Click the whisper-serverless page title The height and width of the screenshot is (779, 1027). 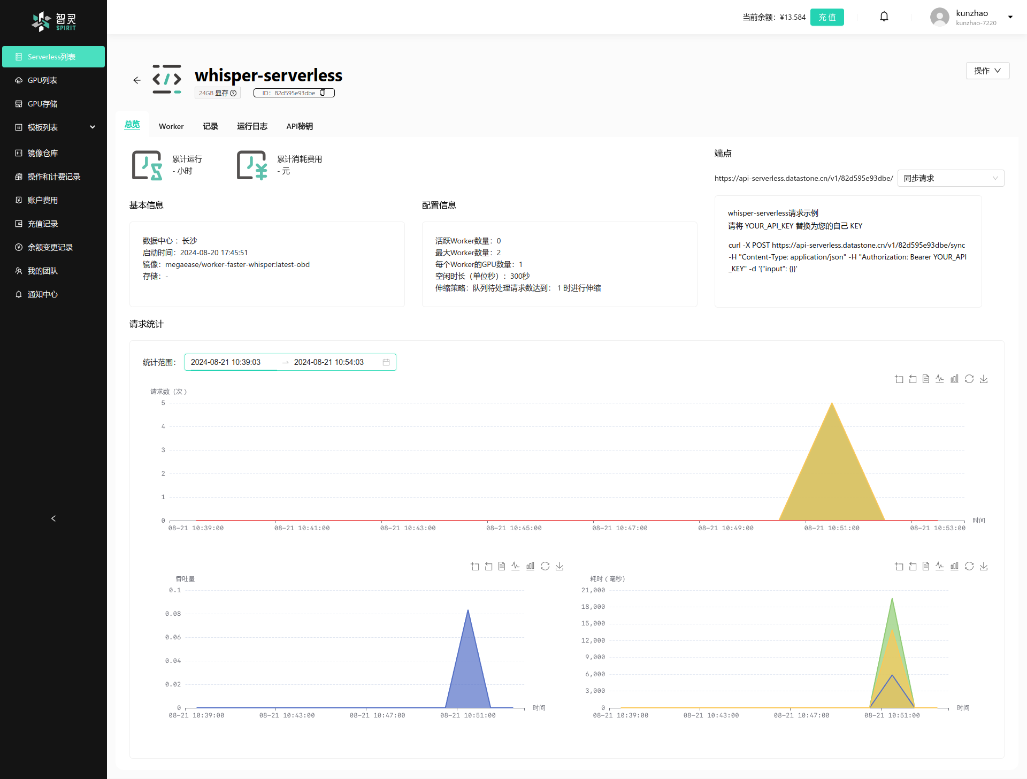coord(269,75)
